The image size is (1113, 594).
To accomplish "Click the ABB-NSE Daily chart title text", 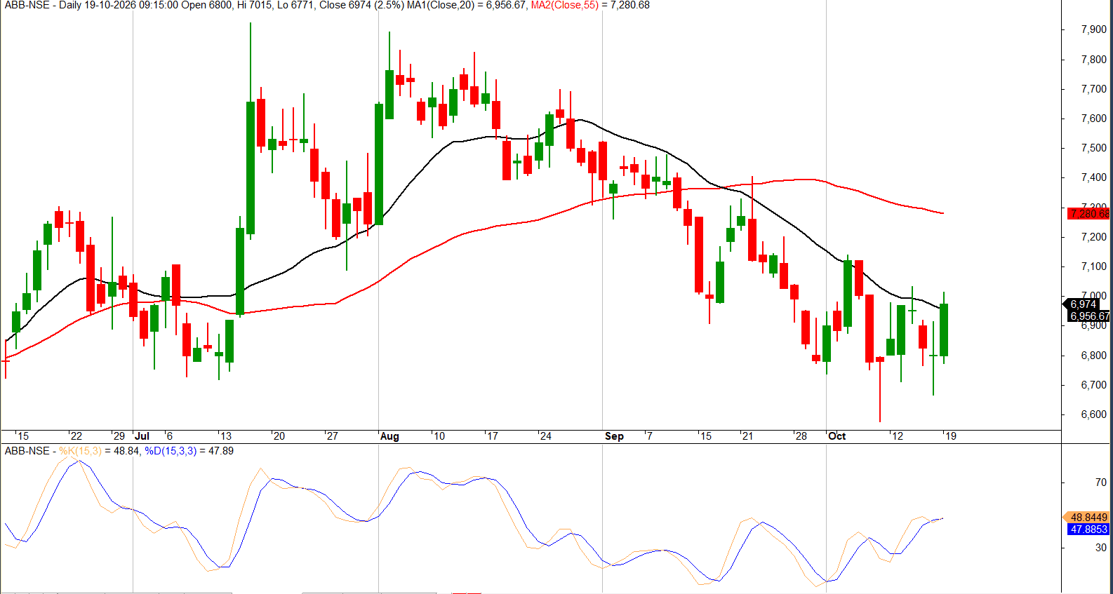I will pos(41,5).
